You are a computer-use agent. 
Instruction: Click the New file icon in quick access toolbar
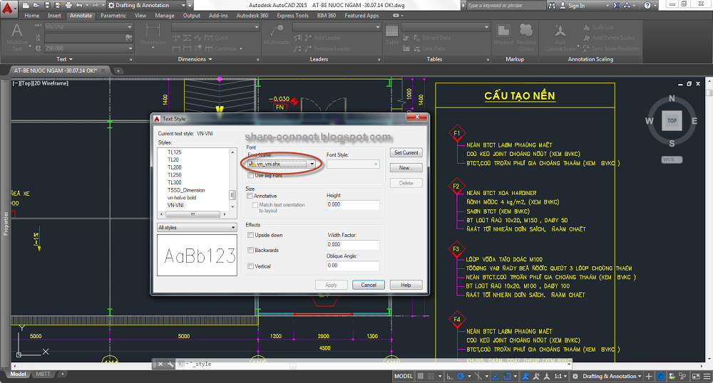tap(26, 6)
